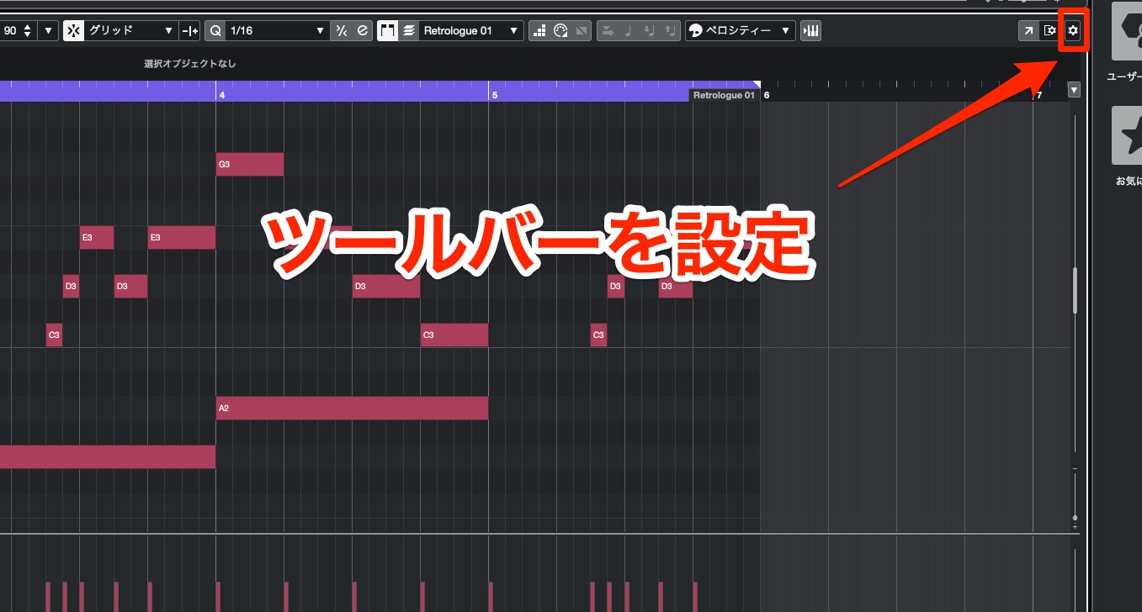Viewport: 1142px width, 612px height.
Task: Click the star favorites icon in right panel
Action: (x=1127, y=135)
